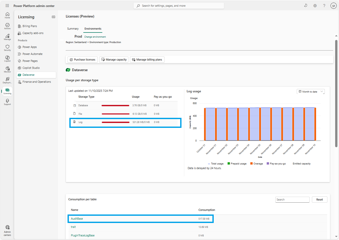Image resolution: width=339 pixels, height=240 pixels.
Task: Open the AuditBase table link
Action: point(77,219)
